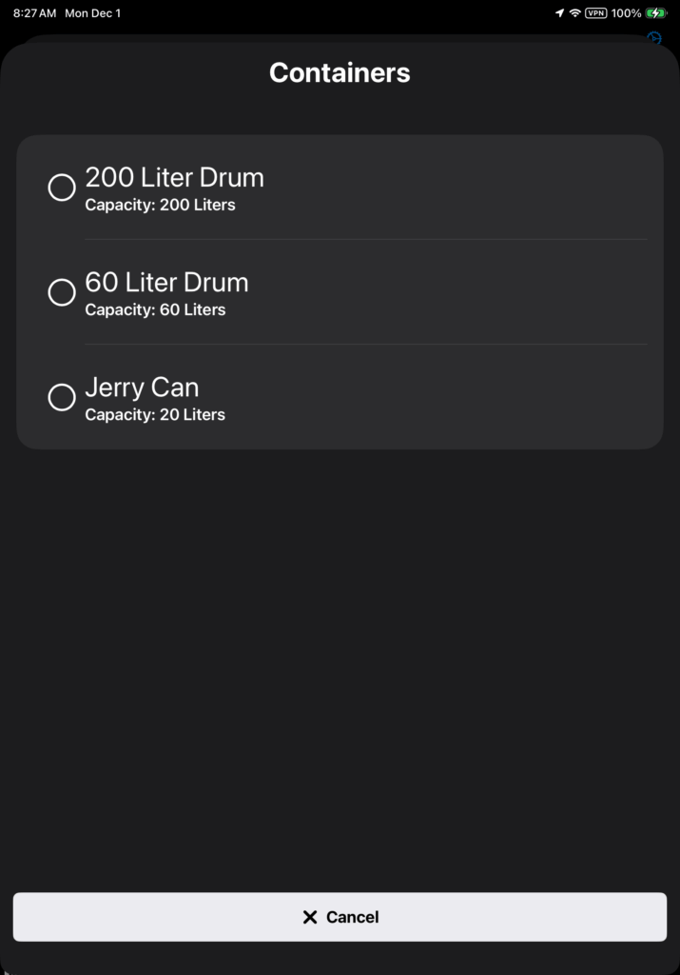
Task: Tap the Jerry Can title
Action: pos(142,387)
